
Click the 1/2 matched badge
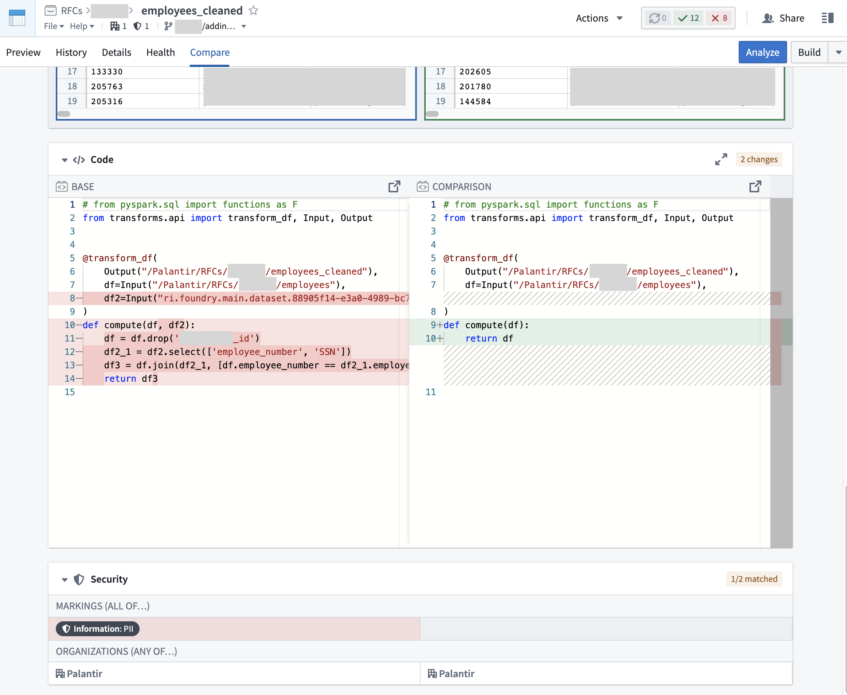point(754,579)
